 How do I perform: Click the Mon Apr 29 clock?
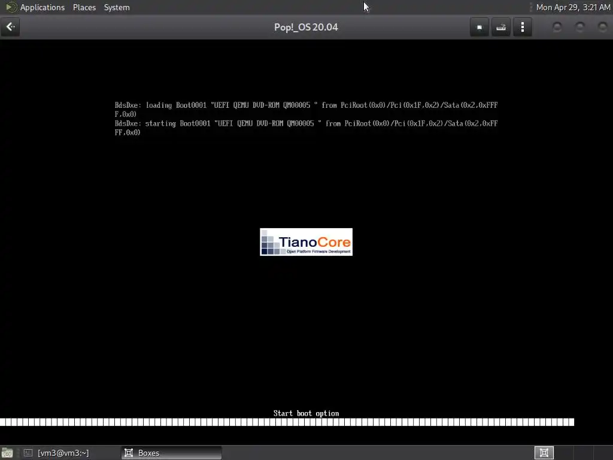(x=573, y=7)
